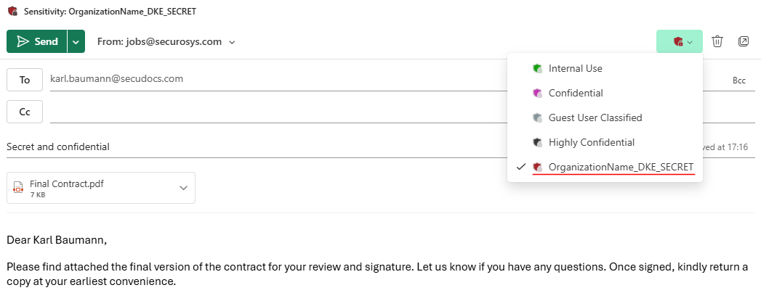Click the PDF icon of Final Contract attachment
This screenshot has height=293, width=761.
(19, 188)
